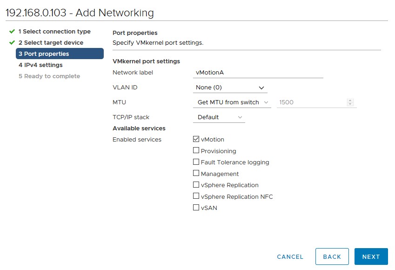Jump to step 4 IPv4 settings
The height and width of the screenshot is (270, 395).
click(x=40, y=65)
